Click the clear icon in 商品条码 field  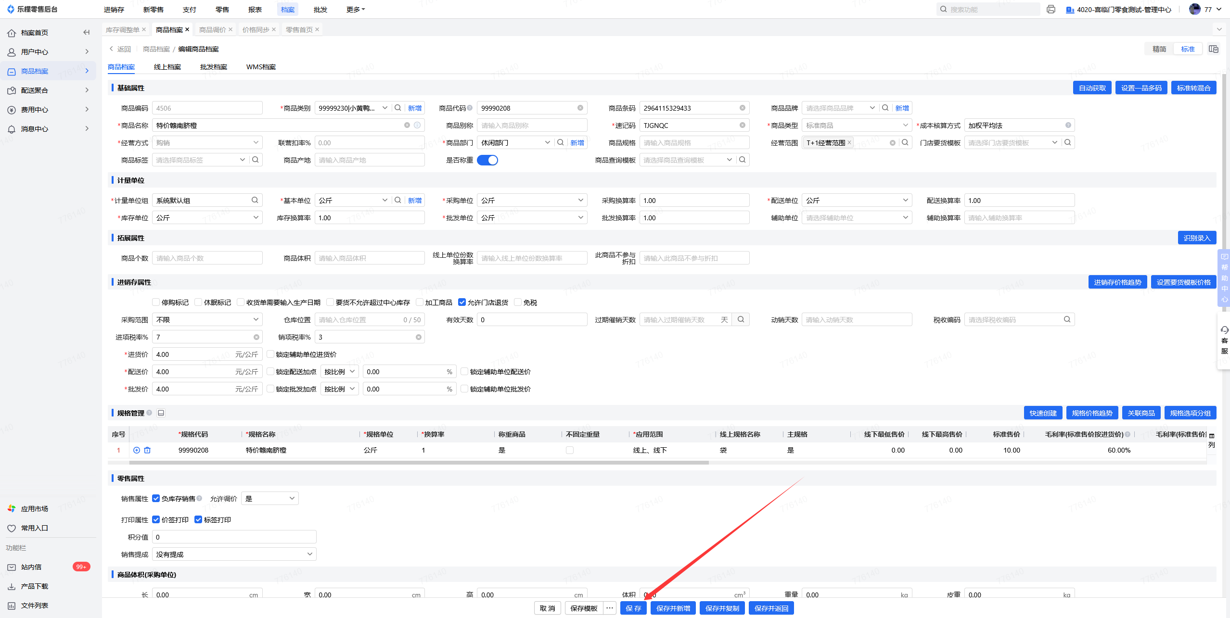pos(743,108)
